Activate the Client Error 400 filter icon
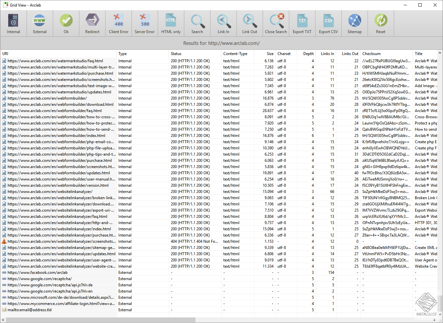Viewport: 443px width, 323px height. click(x=118, y=20)
